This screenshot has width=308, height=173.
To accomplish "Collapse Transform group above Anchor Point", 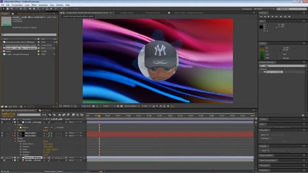I will [15, 141].
